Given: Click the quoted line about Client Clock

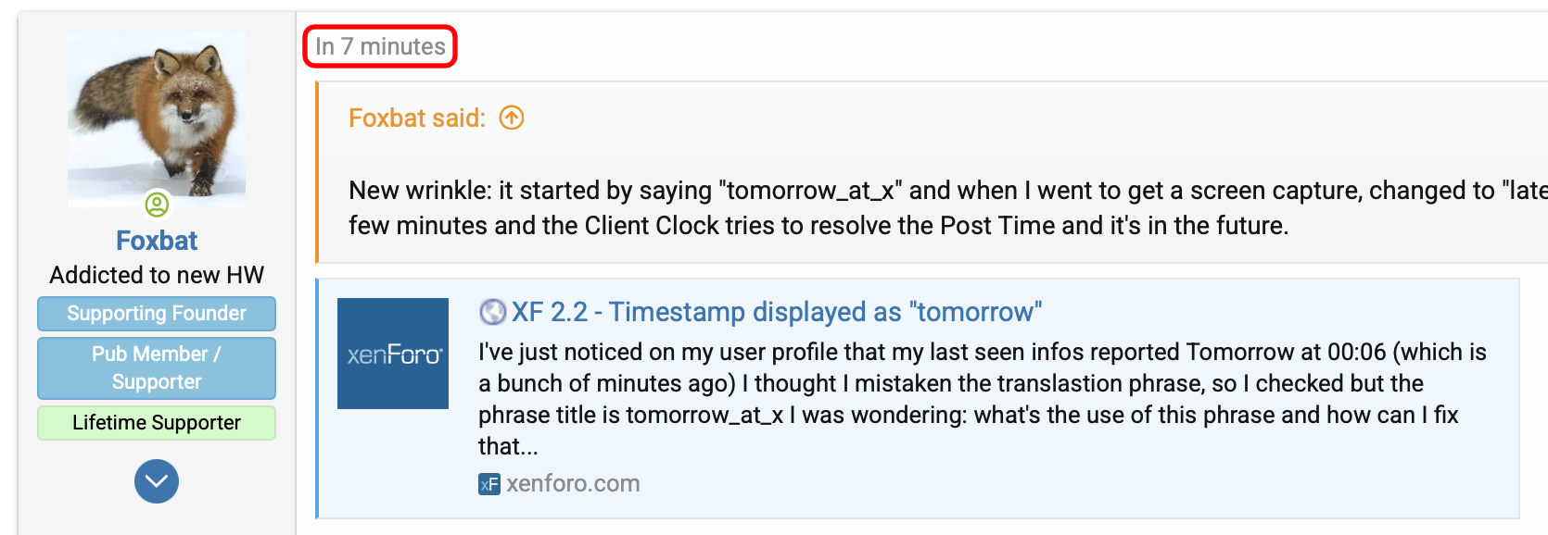Looking at the screenshot, I should [x=818, y=226].
